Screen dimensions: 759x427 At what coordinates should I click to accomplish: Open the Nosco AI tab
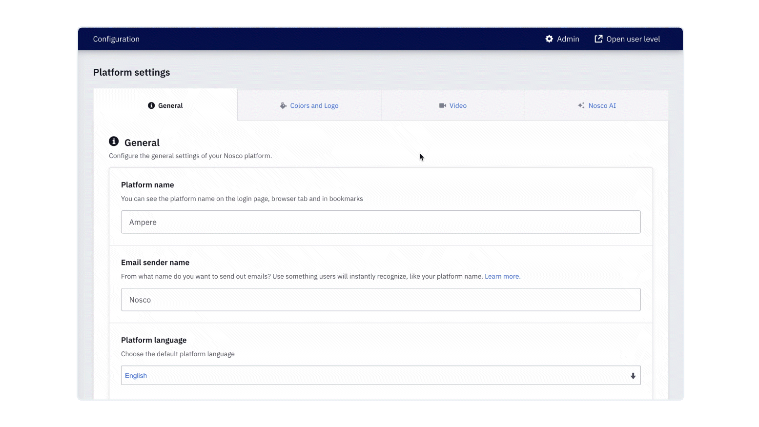(596, 105)
